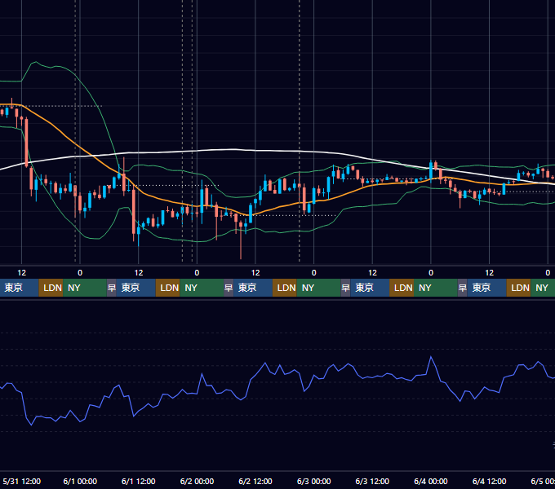Click the 早 early-session block on 6/3

[345, 288]
